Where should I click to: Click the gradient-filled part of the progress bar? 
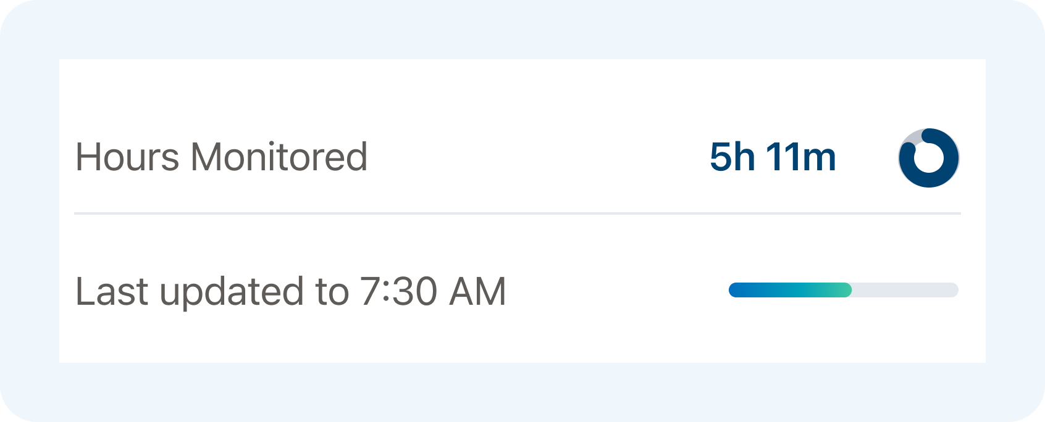[x=784, y=290]
